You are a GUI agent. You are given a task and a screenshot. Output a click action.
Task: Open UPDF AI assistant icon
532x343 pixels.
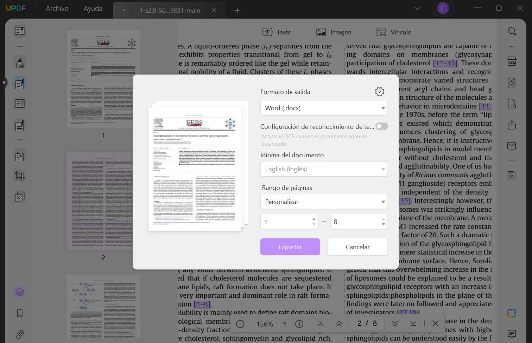(512, 313)
